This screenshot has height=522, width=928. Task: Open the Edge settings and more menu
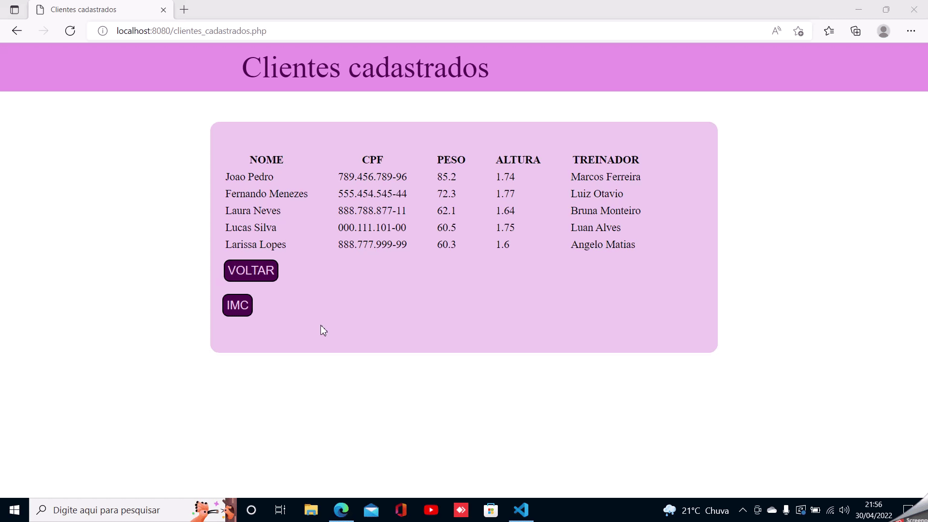912,30
